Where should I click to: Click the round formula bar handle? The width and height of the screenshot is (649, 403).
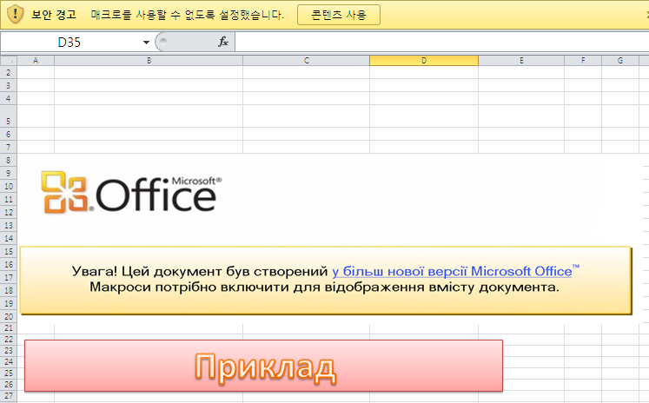point(163,42)
